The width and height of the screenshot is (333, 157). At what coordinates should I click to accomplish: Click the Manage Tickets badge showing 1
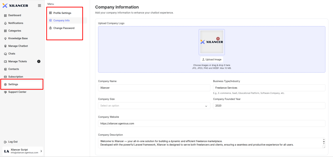(39, 61)
